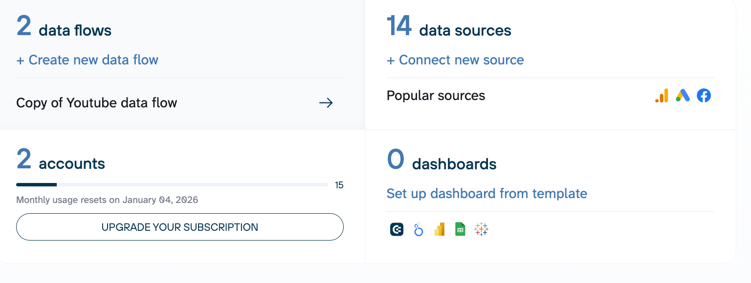Pick the Power BI dashboard icon
The height and width of the screenshot is (283, 751).
pyautogui.click(x=439, y=229)
